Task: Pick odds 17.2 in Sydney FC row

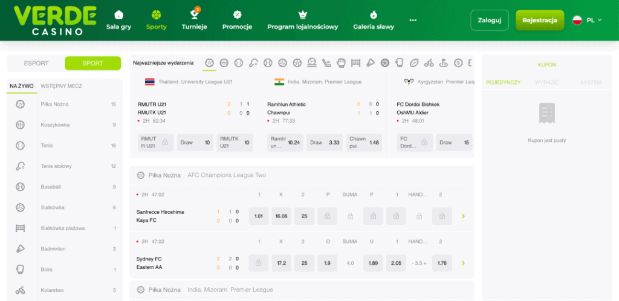Action: coord(282,263)
